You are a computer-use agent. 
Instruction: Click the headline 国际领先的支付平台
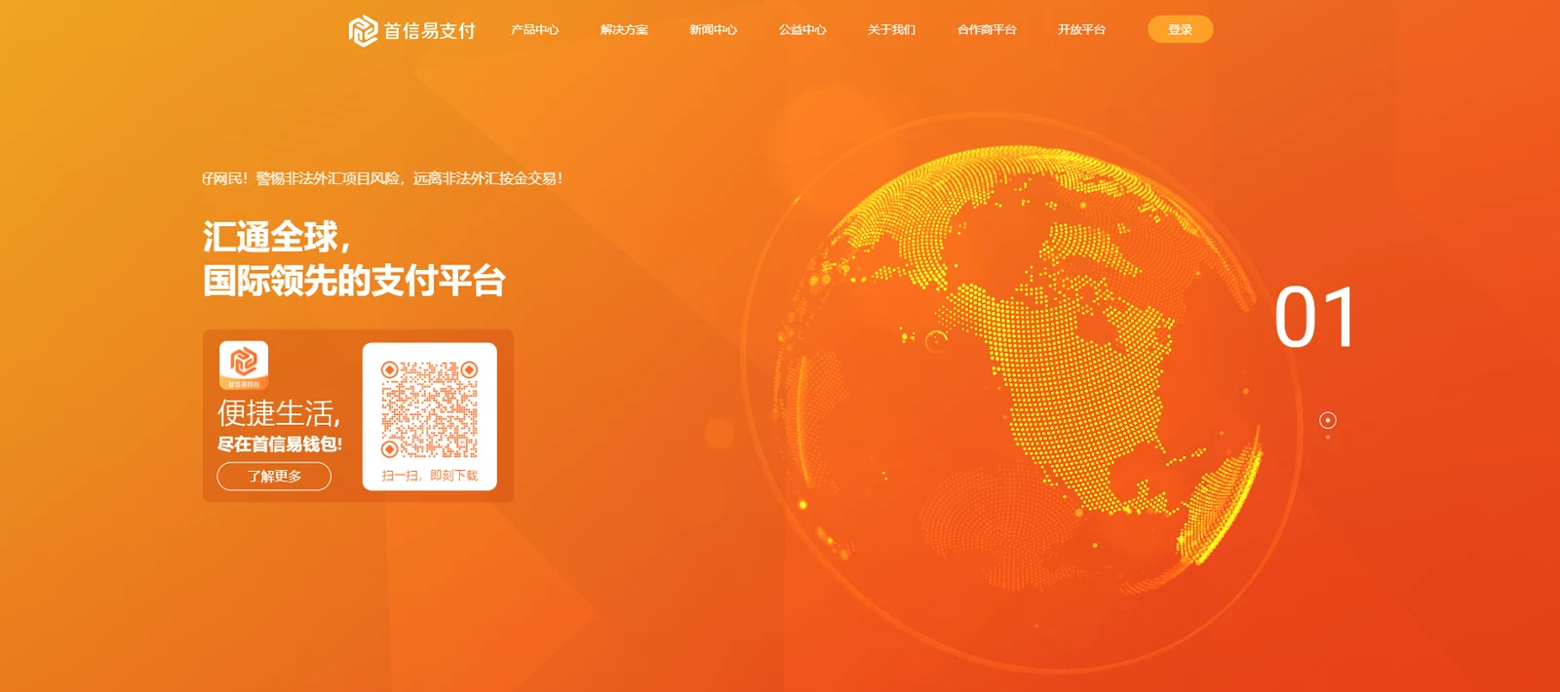[354, 281]
